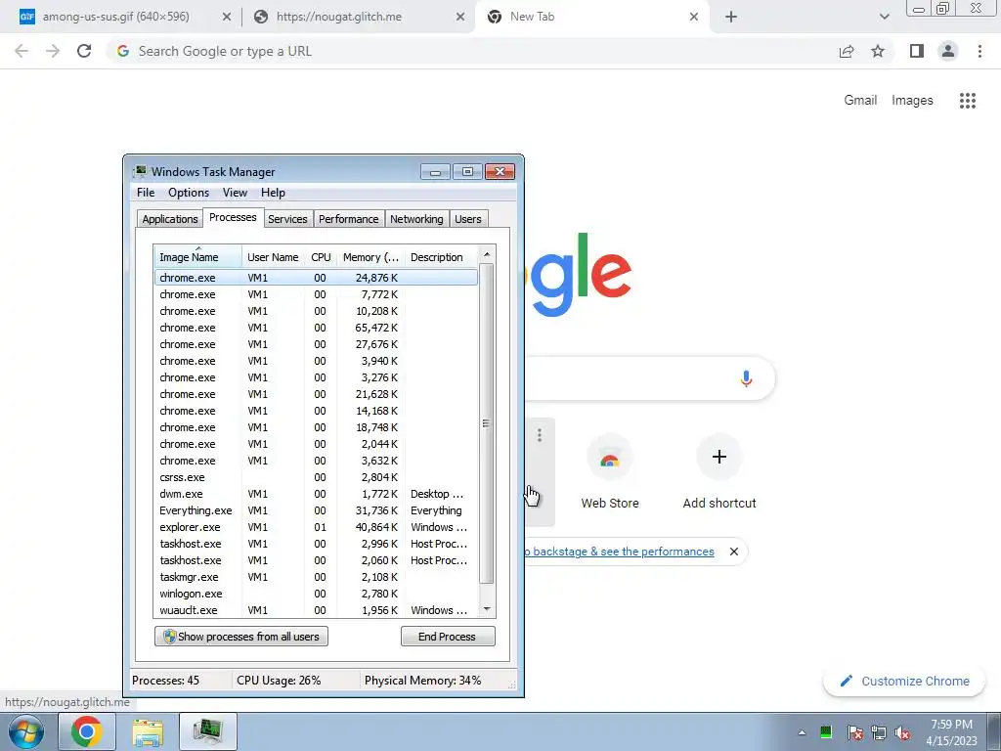Click the process list scroll-up arrow
This screenshot has width=1001, height=751.
[487, 254]
